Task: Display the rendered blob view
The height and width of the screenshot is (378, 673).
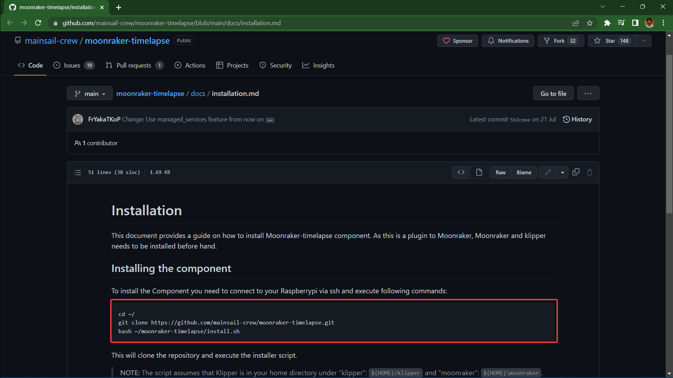Action: (479, 173)
